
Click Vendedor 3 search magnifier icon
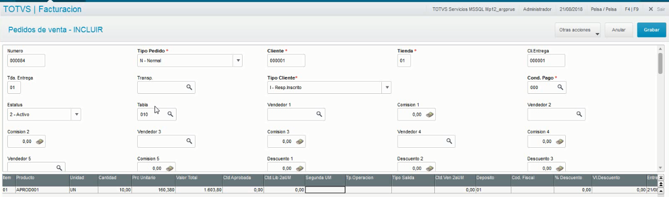[x=190, y=141]
